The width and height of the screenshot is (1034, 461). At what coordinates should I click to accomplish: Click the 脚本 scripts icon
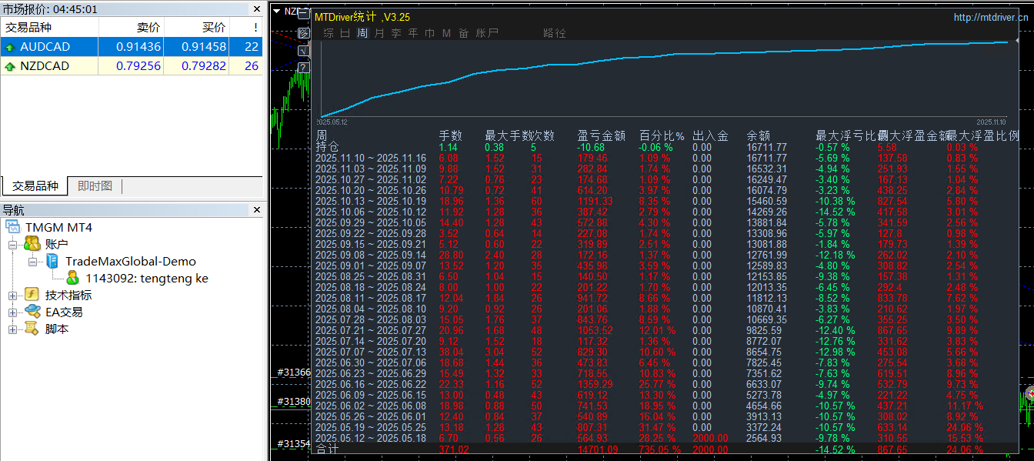tap(32, 329)
